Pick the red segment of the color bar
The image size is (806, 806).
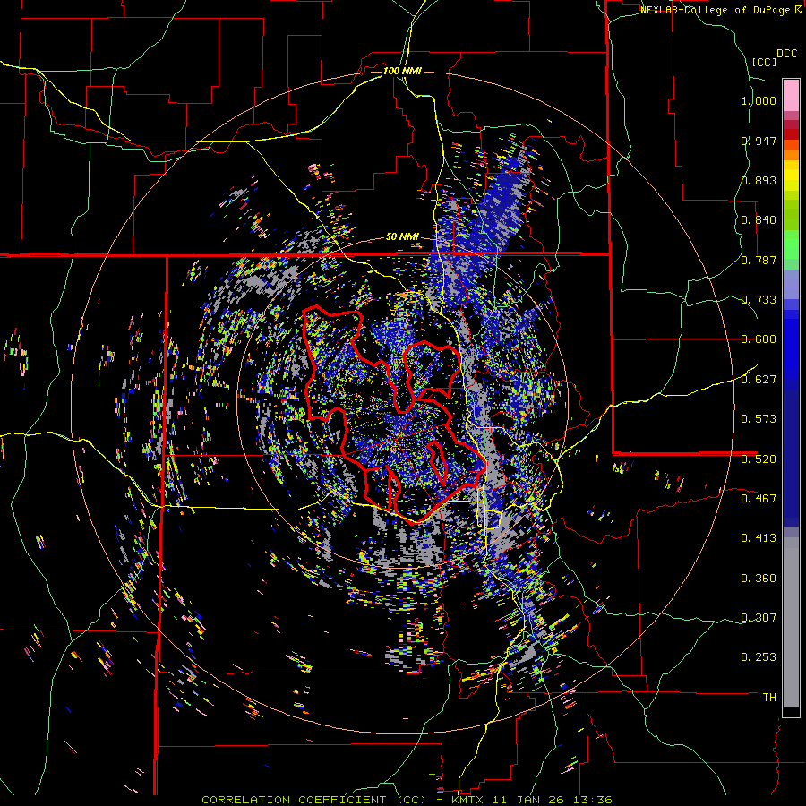(x=791, y=134)
